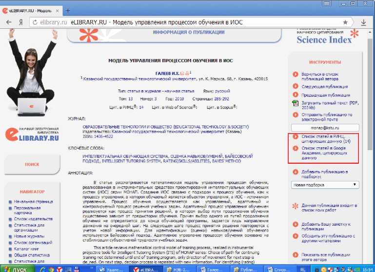The height and width of the screenshot is (272, 375).
Task: Open 'Общая статистика' navigator link
Action: tap(32, 255)
